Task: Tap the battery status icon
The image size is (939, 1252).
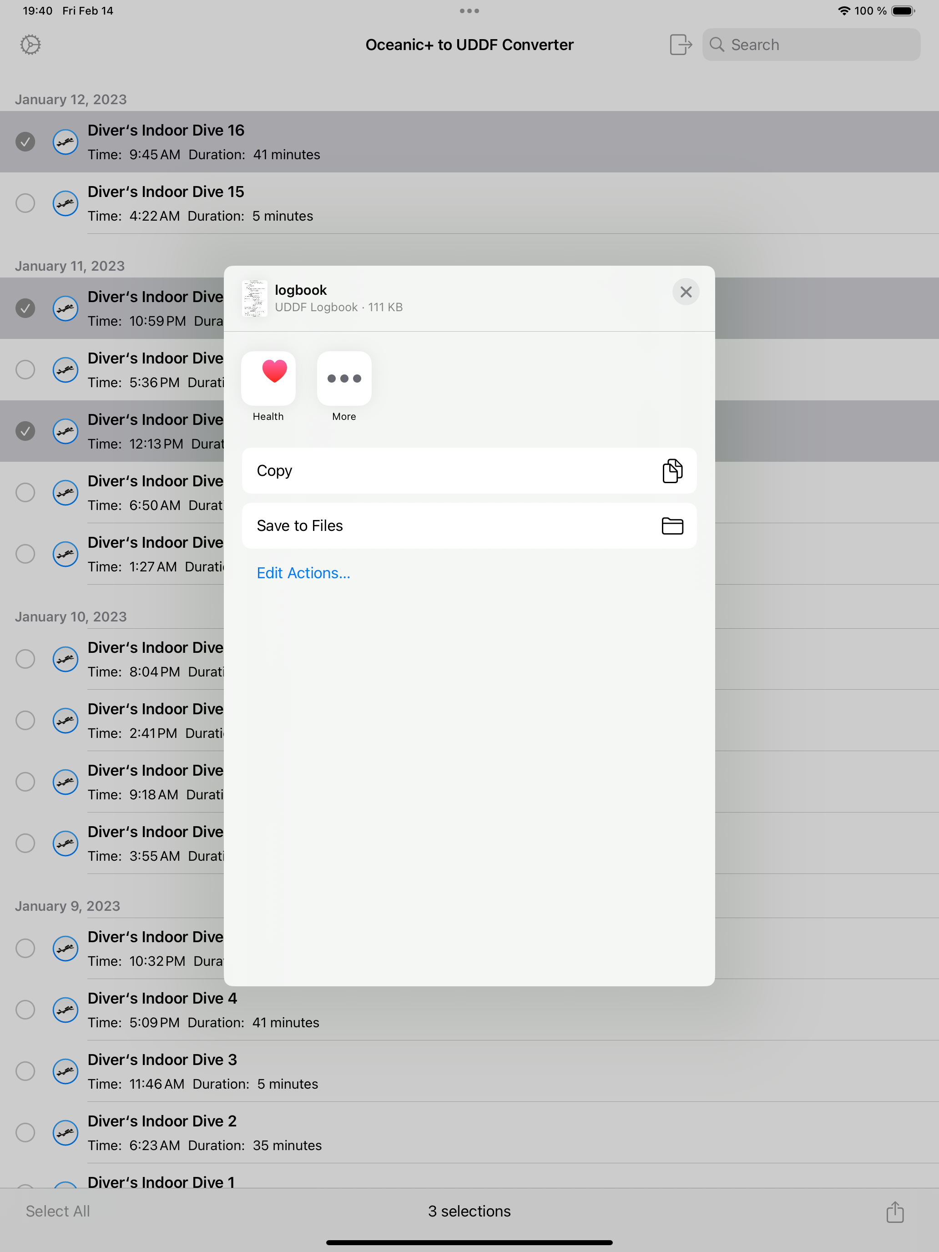Action: [x=904, y=11]
